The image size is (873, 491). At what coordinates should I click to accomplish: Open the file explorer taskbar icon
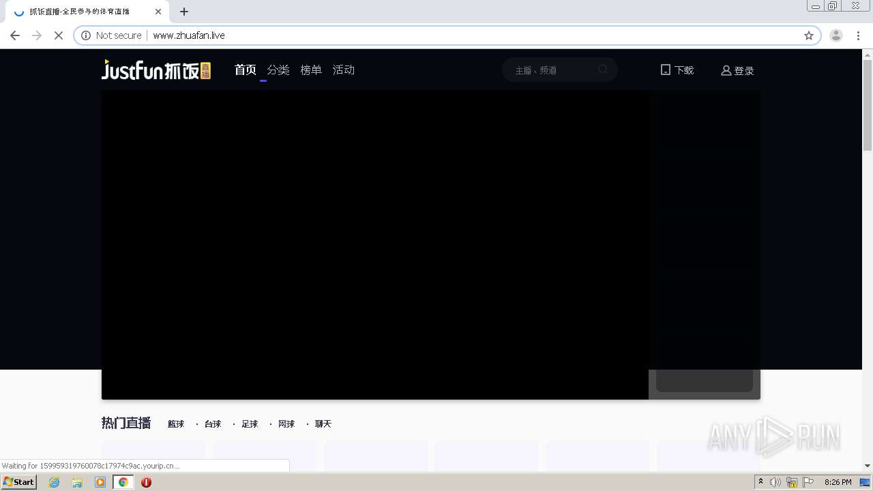[77, 482]
